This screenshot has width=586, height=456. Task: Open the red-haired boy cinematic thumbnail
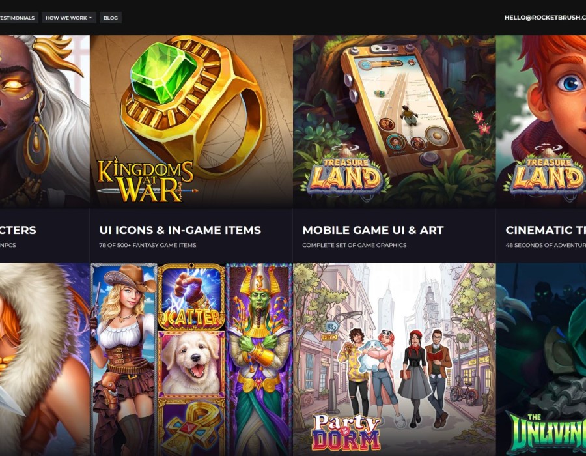(541, 121)
